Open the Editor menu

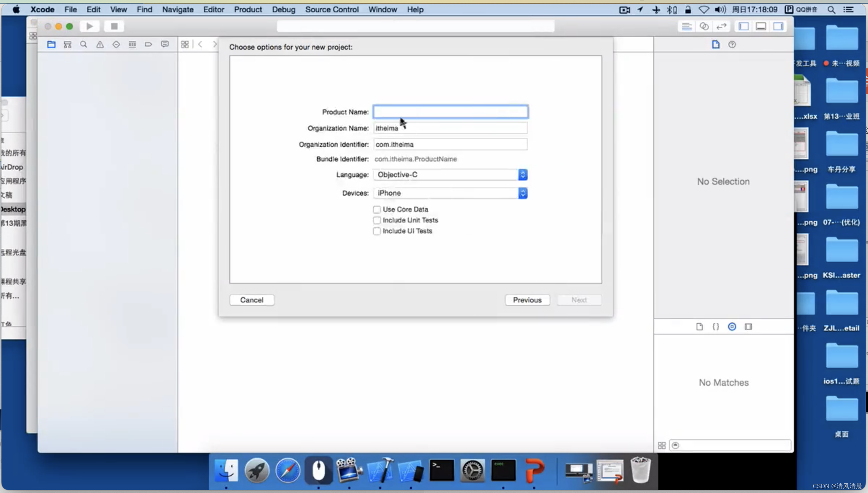click(214, 9)
